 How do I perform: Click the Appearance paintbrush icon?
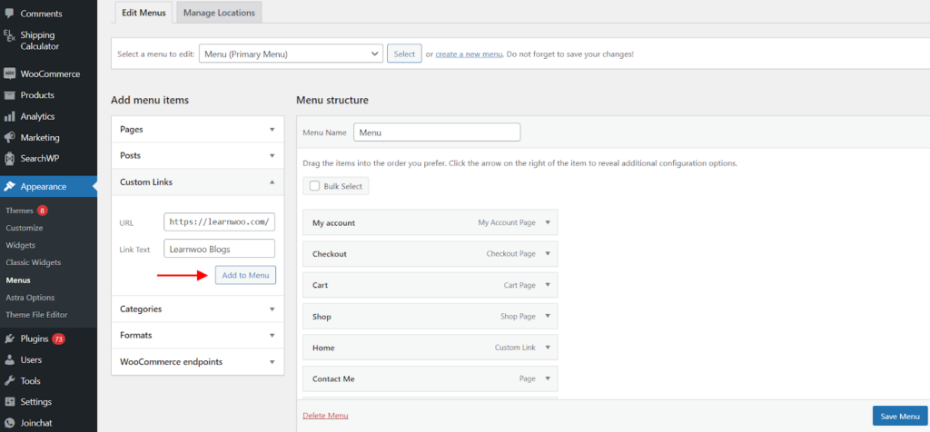point(9,187)
